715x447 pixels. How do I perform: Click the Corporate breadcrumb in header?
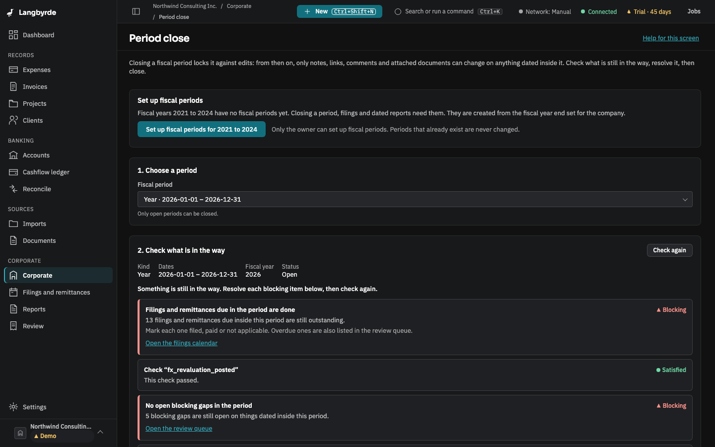[x=239, y=6]
